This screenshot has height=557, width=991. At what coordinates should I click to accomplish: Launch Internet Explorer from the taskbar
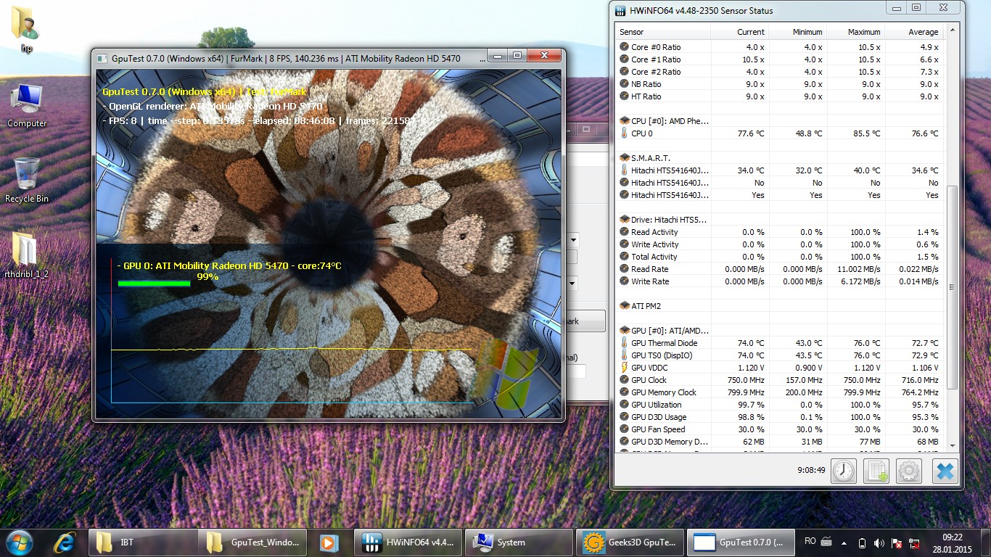coord(66,542)
